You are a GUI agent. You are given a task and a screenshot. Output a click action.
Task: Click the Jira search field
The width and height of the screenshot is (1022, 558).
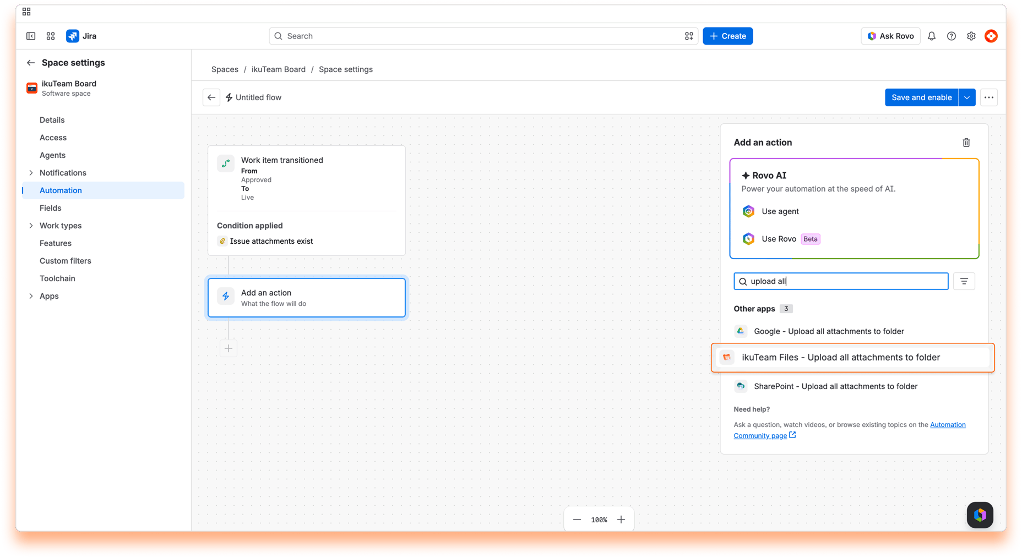point(483,36)
